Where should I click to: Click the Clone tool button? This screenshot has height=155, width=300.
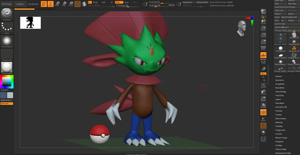pyautogui.click(x=277, y=17)
